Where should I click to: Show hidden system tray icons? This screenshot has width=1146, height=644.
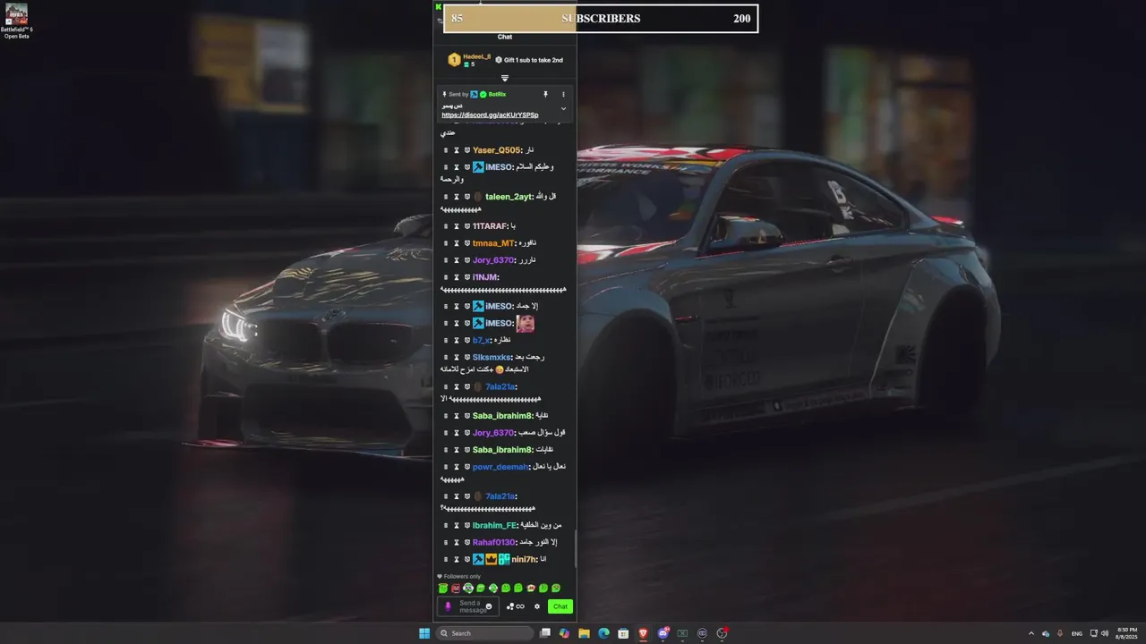tap(1031, 633)
